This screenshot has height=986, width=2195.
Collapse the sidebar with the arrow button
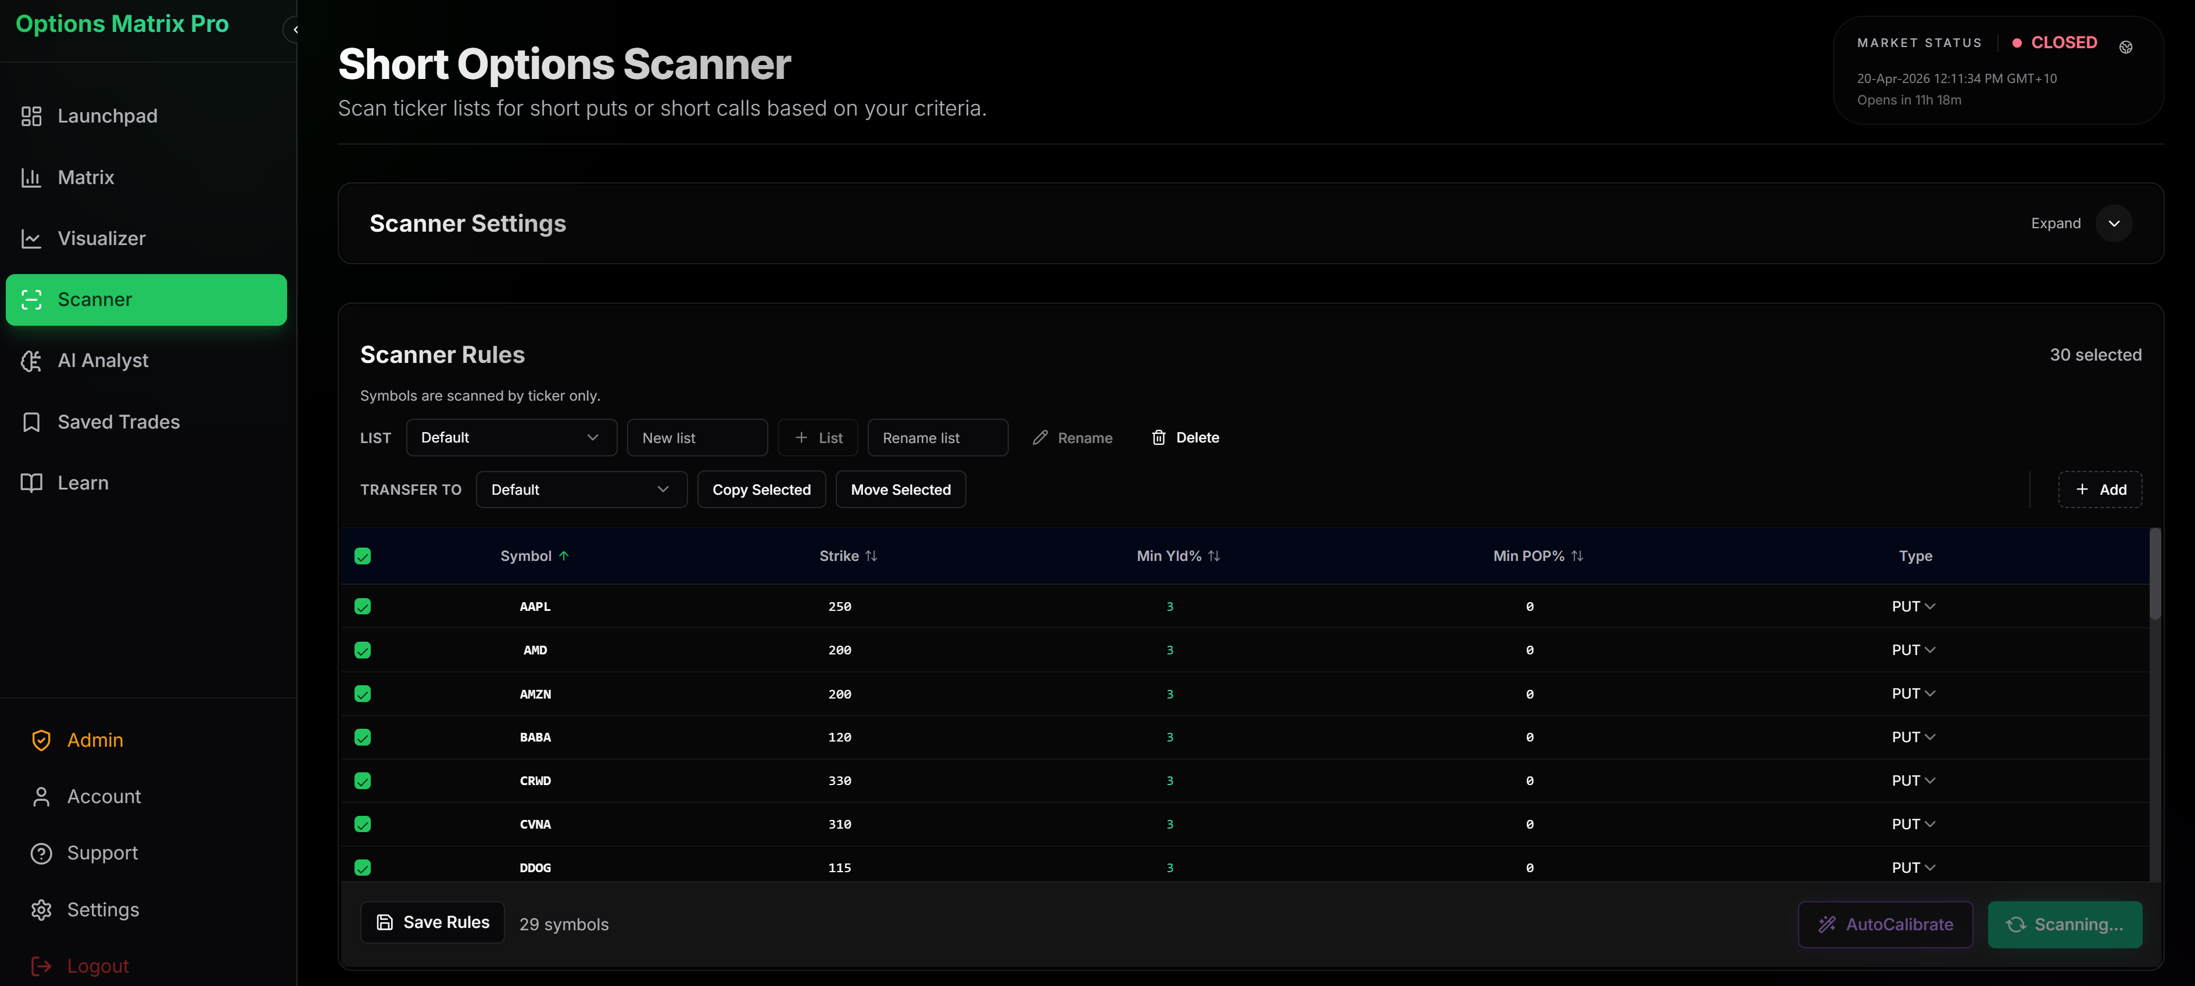pos(294,30)
